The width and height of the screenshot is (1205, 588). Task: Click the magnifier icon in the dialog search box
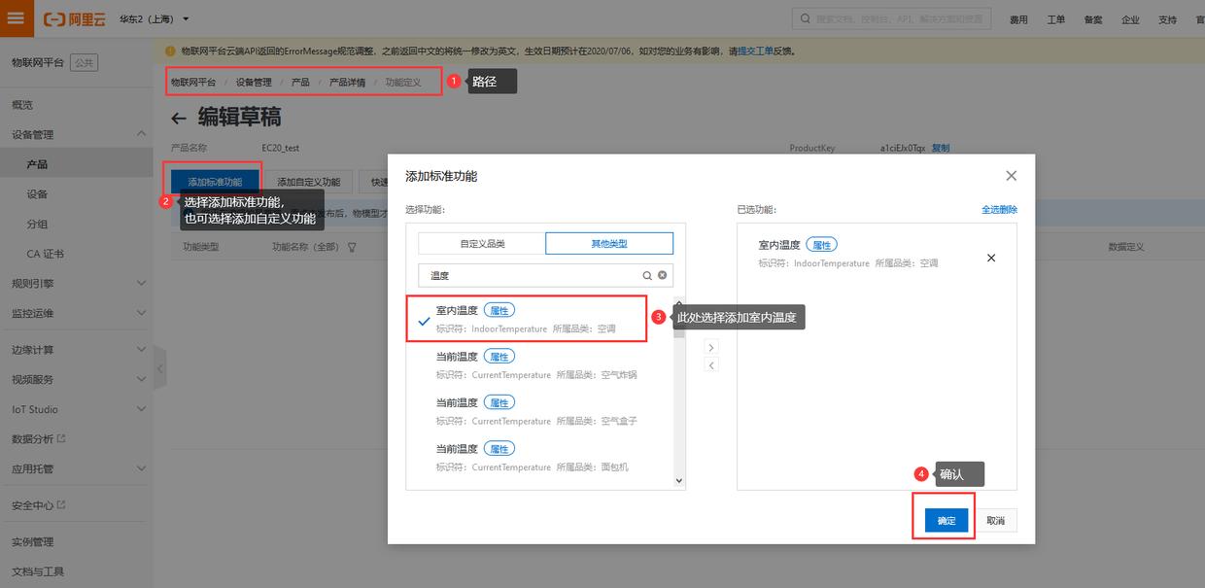647,275
